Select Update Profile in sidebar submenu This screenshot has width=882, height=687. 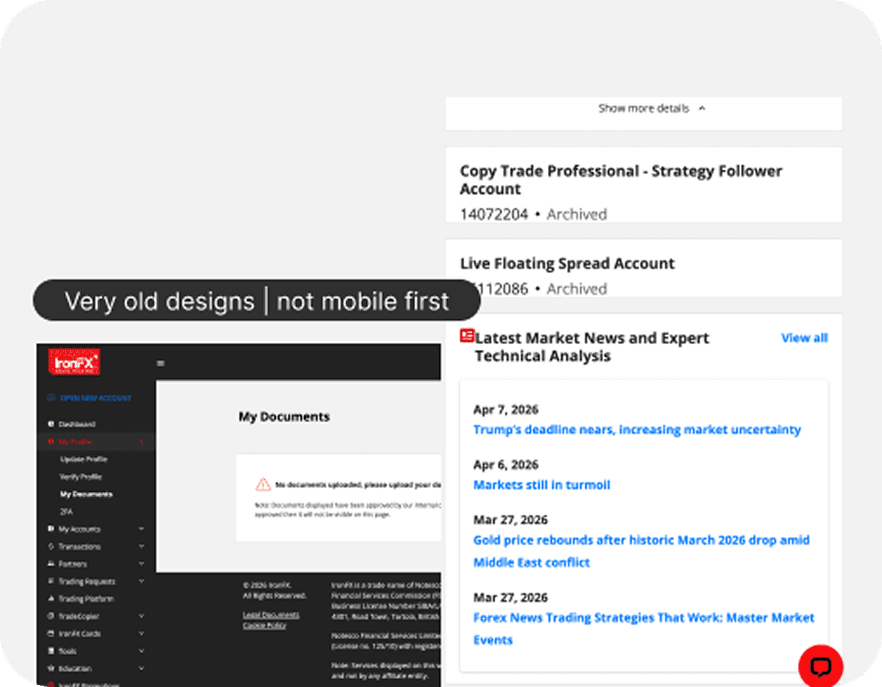coord(84,459)
